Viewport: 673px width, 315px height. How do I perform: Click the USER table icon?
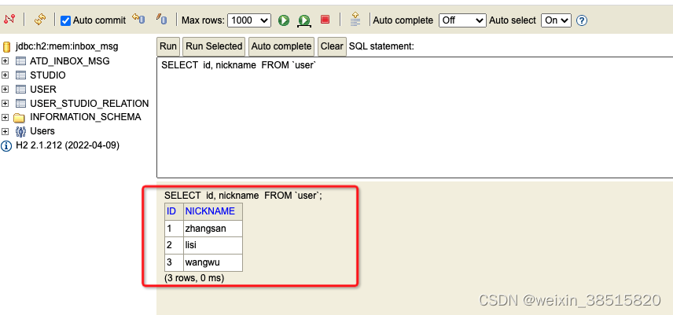(20, 89)
